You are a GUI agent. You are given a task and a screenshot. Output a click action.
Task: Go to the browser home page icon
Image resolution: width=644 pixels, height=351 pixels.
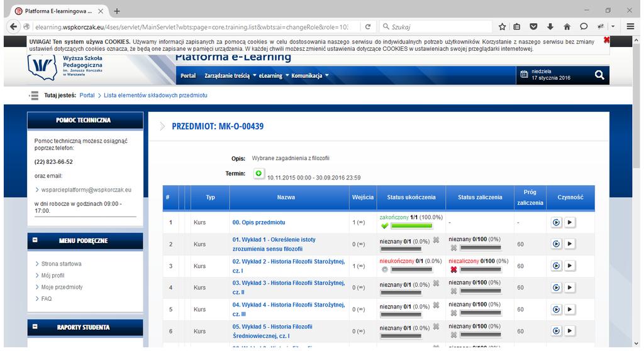pos(567,26)
